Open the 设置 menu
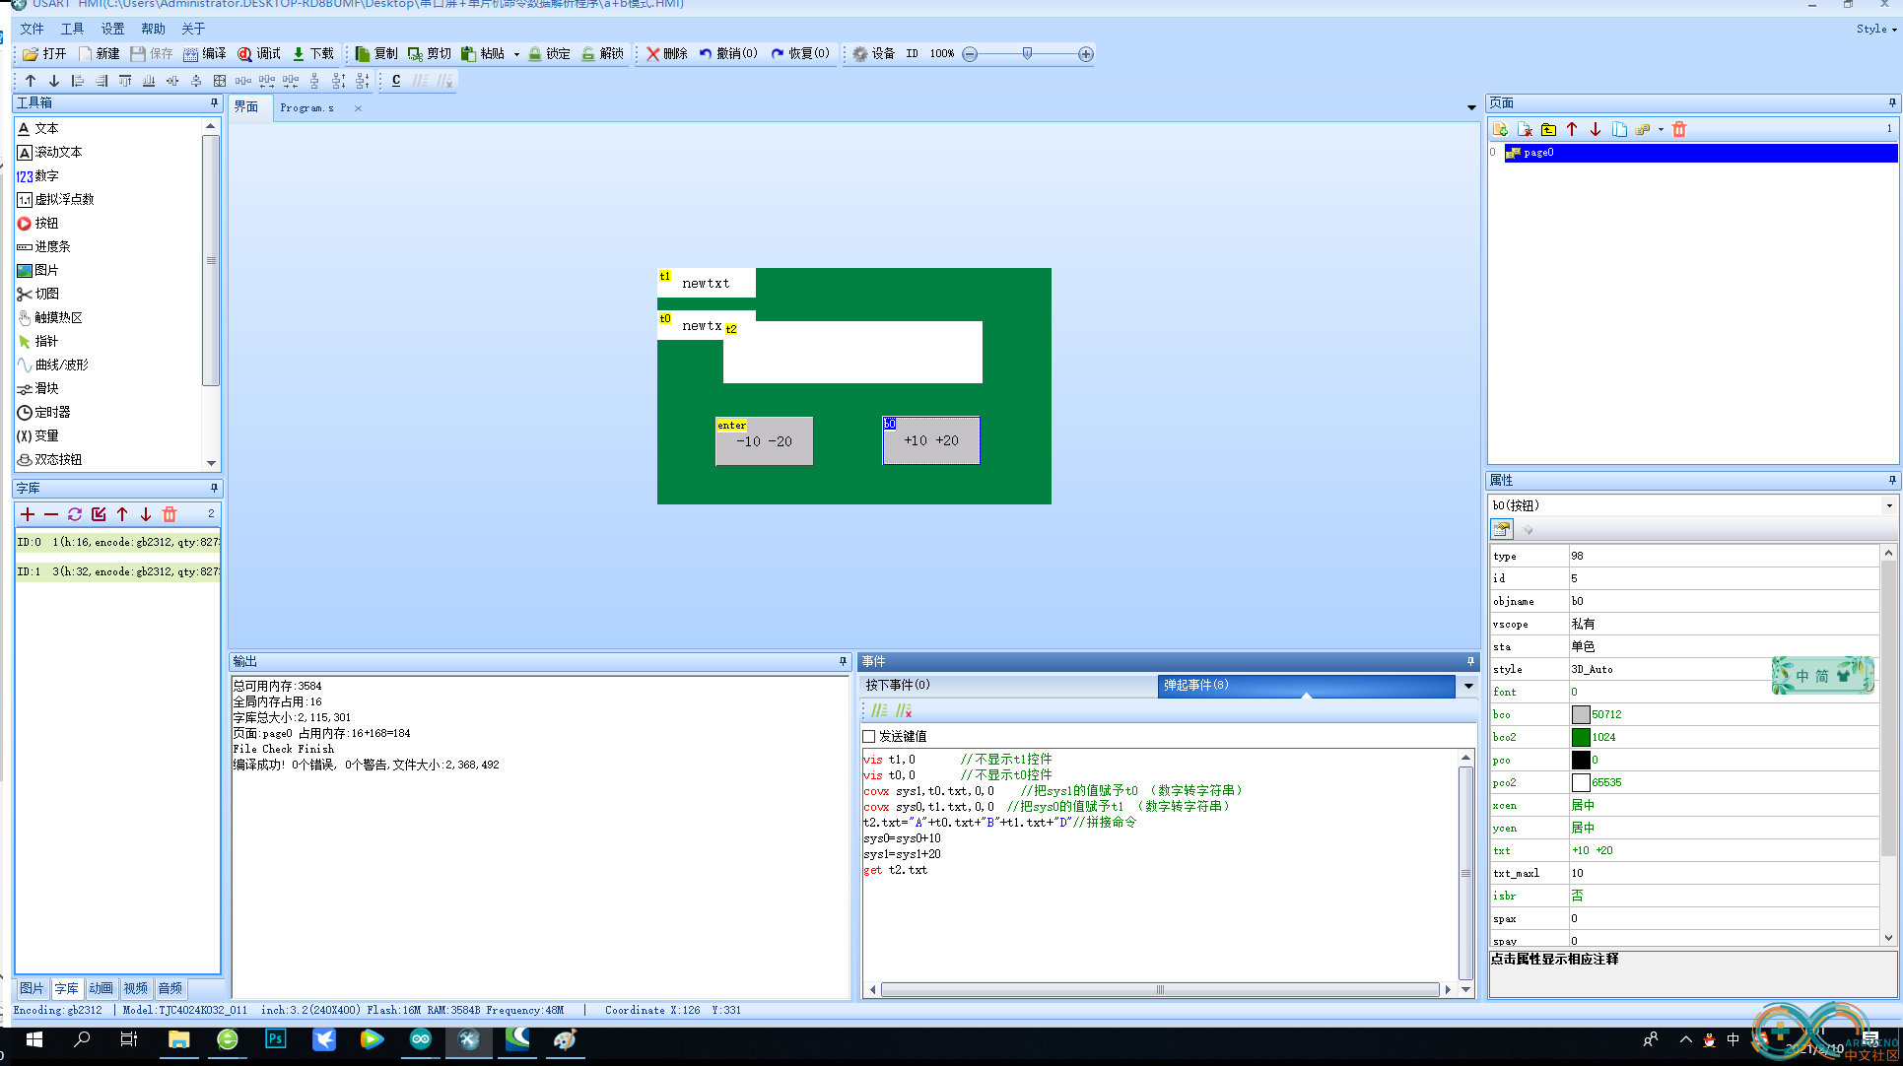The width and height of the screenshot is (1903, 1066). click(113, 29)
